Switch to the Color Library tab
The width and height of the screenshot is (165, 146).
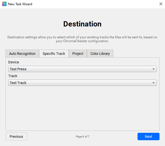point(100,53)
